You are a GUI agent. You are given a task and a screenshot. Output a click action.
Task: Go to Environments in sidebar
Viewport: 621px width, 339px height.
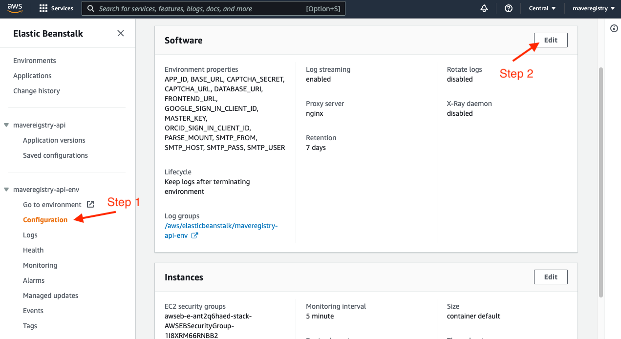coord(35,61)
